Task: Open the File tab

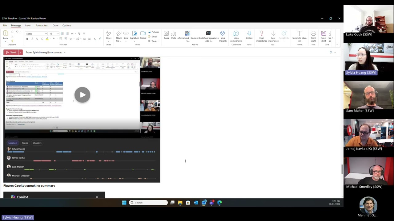Action: pos(5,25)
